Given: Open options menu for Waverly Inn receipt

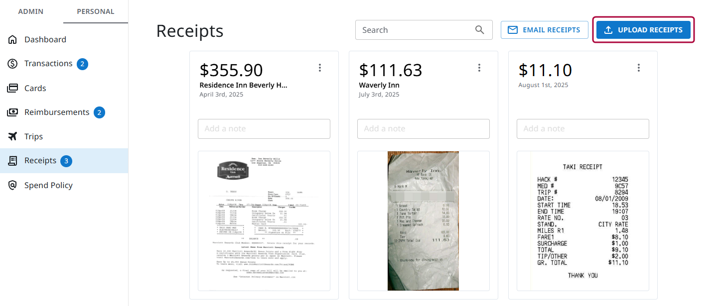Looking at the screenshot, I should tap(479, 68).
